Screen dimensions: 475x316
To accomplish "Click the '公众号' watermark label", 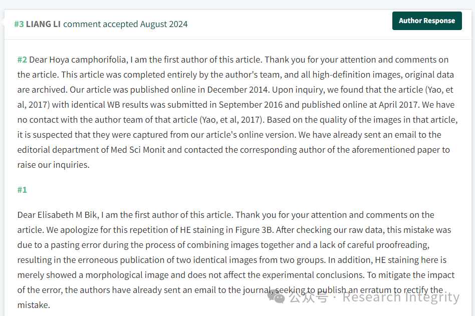I will pos(308,297).
